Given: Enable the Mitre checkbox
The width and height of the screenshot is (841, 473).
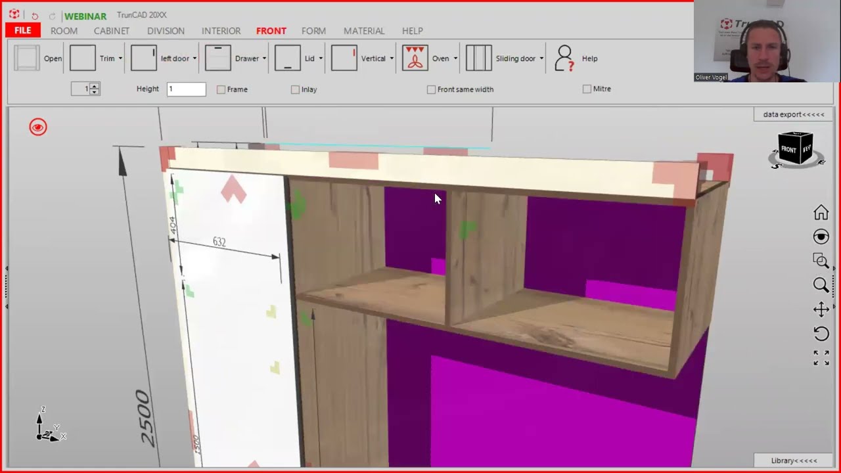Looking at the screenshot, I should pyautogui.click(x=587, y=89).
